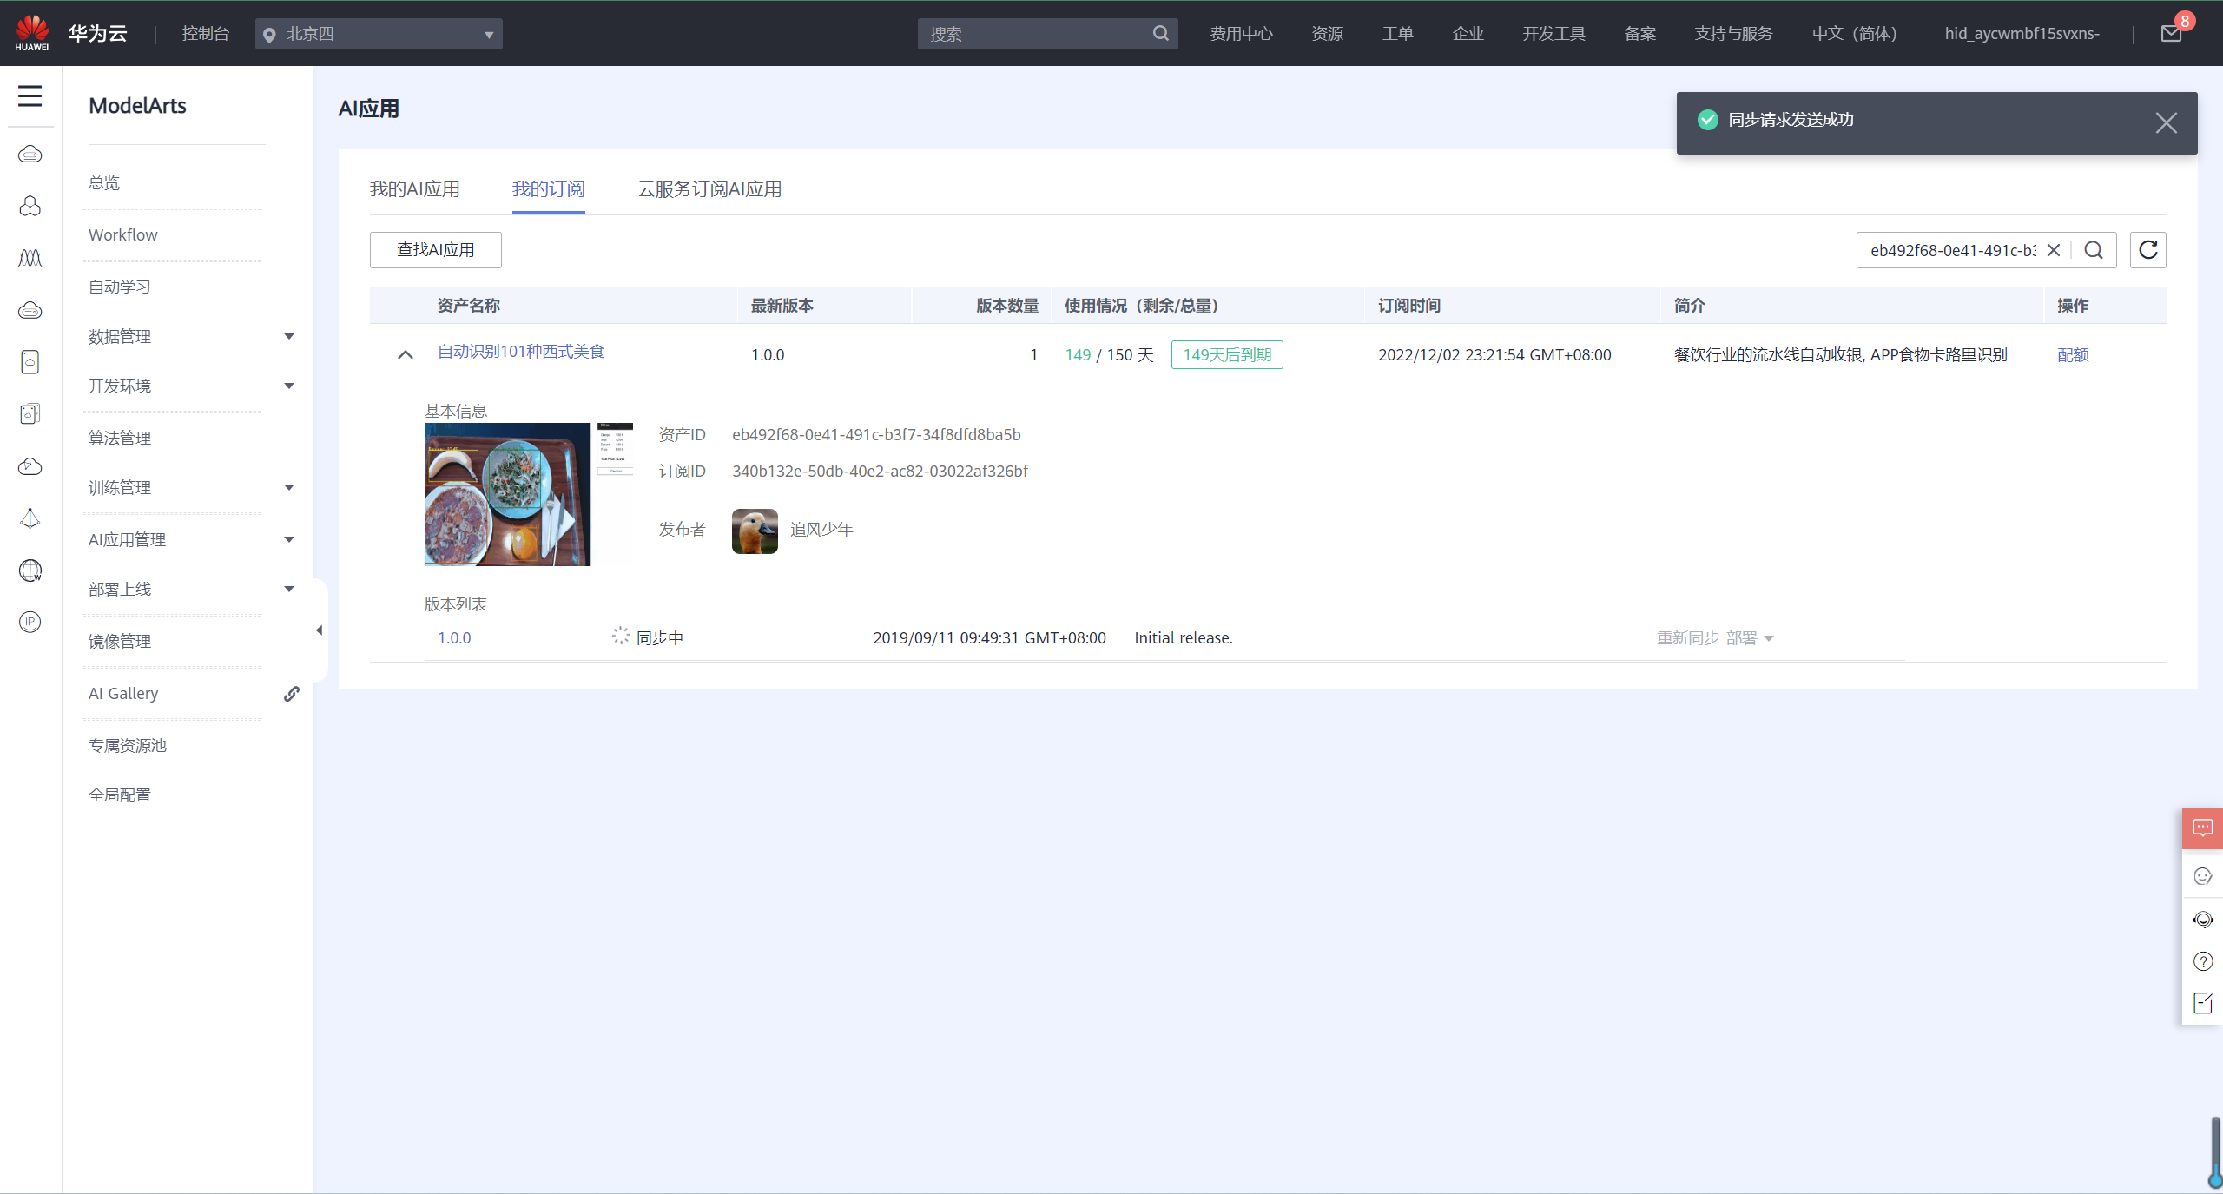Click the food tray thumbnail image
The width and height of the screenshot is (2223, 1194).
coord(507,494)
